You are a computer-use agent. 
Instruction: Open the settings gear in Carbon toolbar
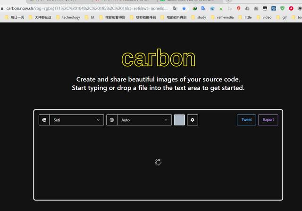pos(193,120)
